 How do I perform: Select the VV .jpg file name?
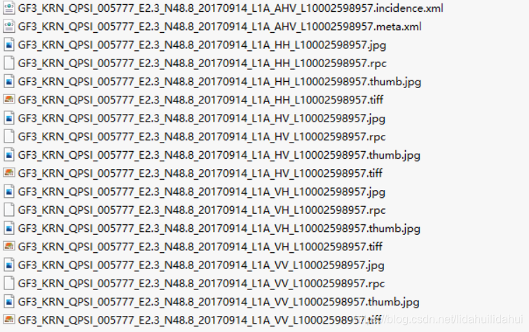click(x=201, y=266)
